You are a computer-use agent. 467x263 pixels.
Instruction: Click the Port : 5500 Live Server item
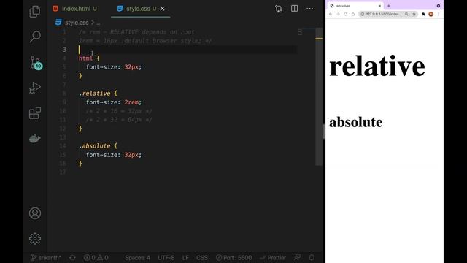point(234,258)
